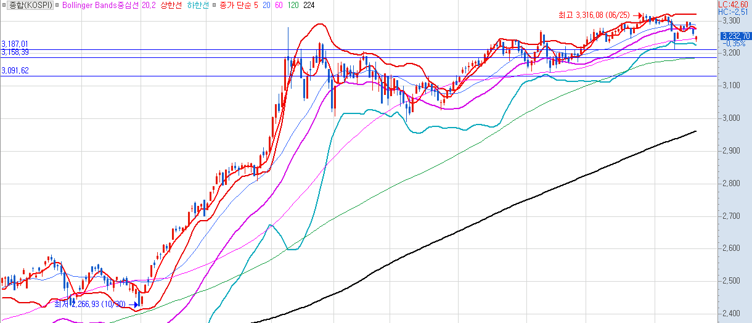
Task: Click the 종가 단순 moving average label
Action: 234,5
